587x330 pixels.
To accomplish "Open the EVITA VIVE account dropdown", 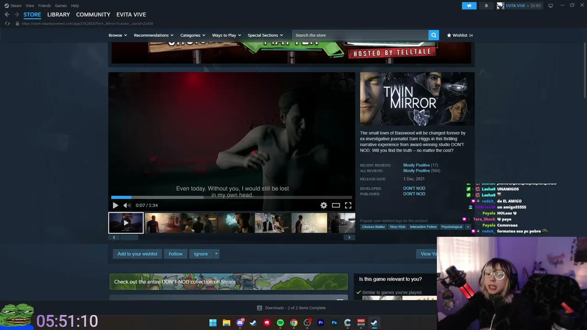I will point(519,5).
